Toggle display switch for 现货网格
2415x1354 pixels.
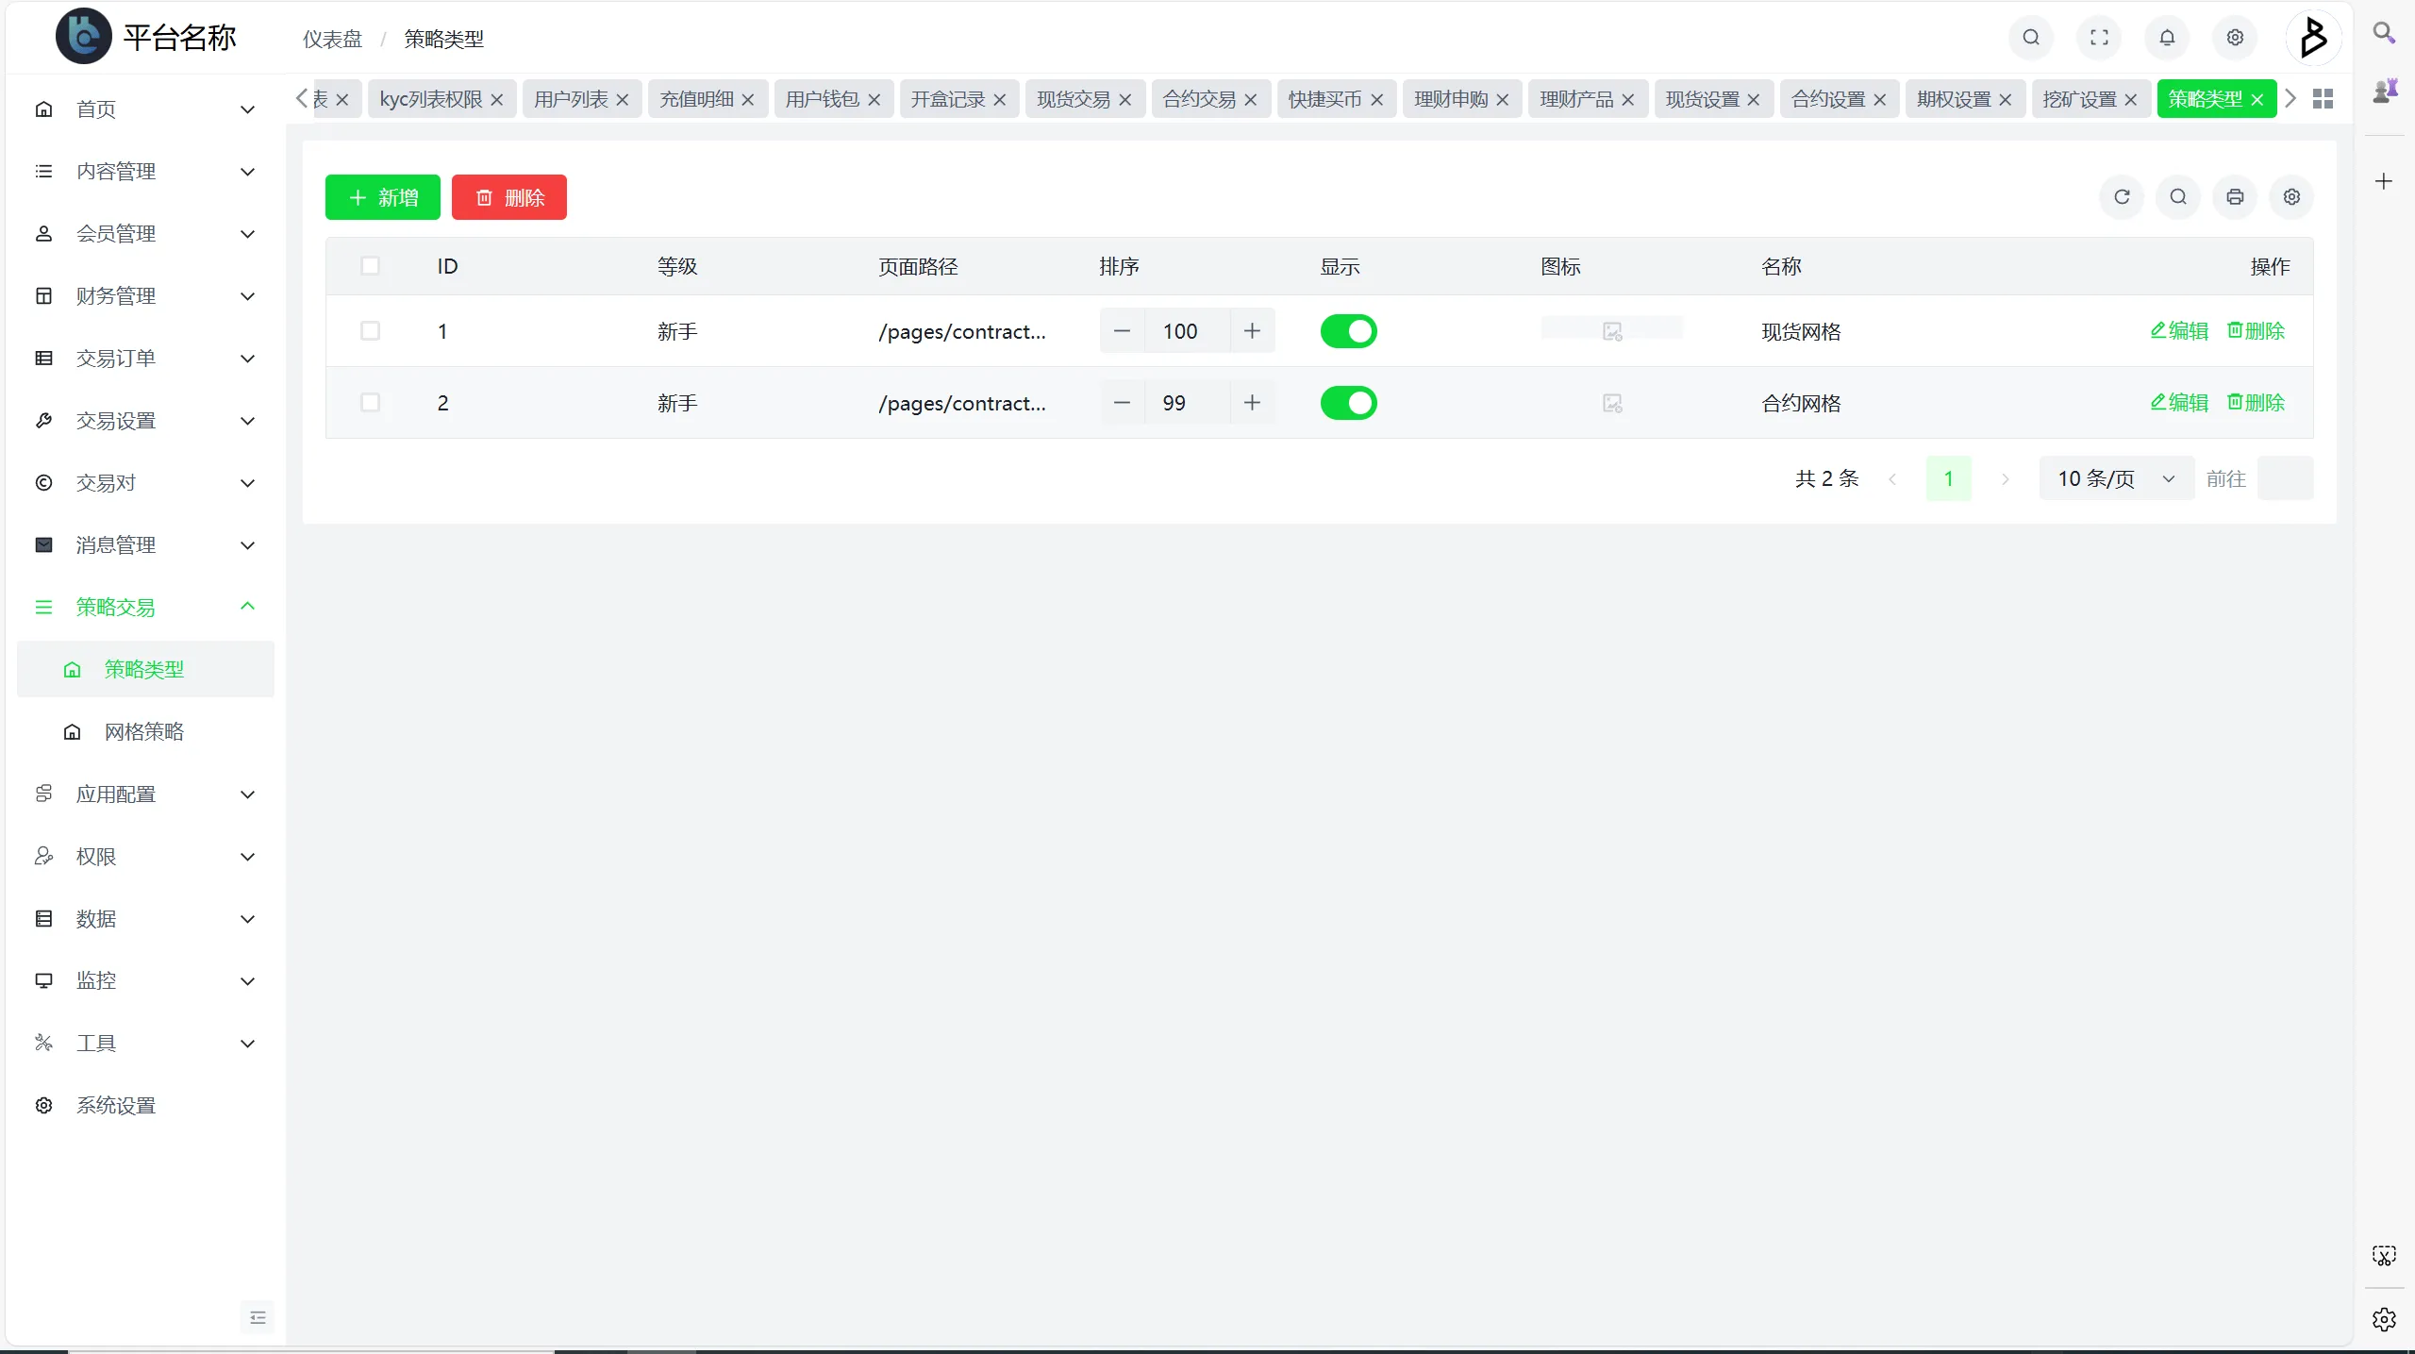tap(1348, 331)
